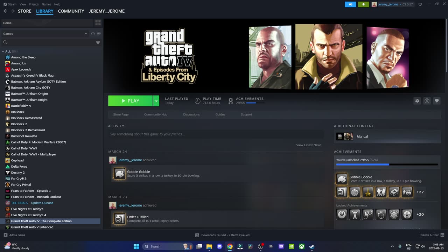Click the locked stopwatch achievement icon

click(x=381, y=214)
